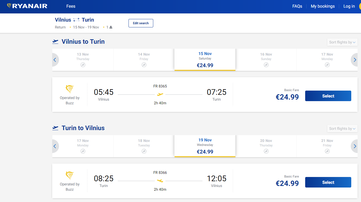Choose the 20 Nov Thursday return date
361x202 pixels.
266,146
